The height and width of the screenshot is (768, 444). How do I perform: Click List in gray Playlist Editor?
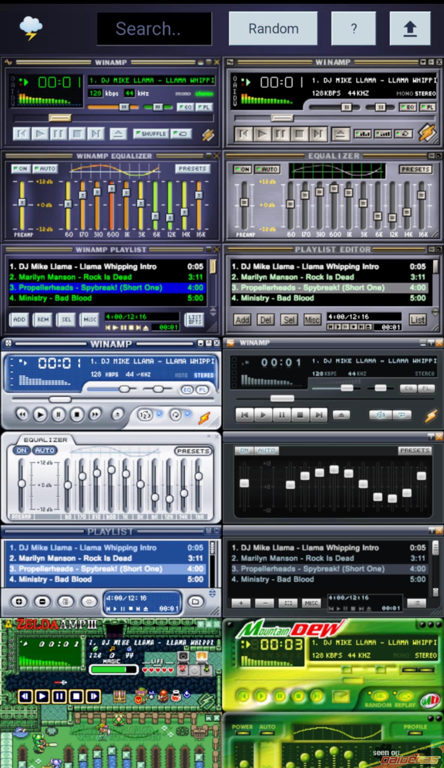[417, 320]
